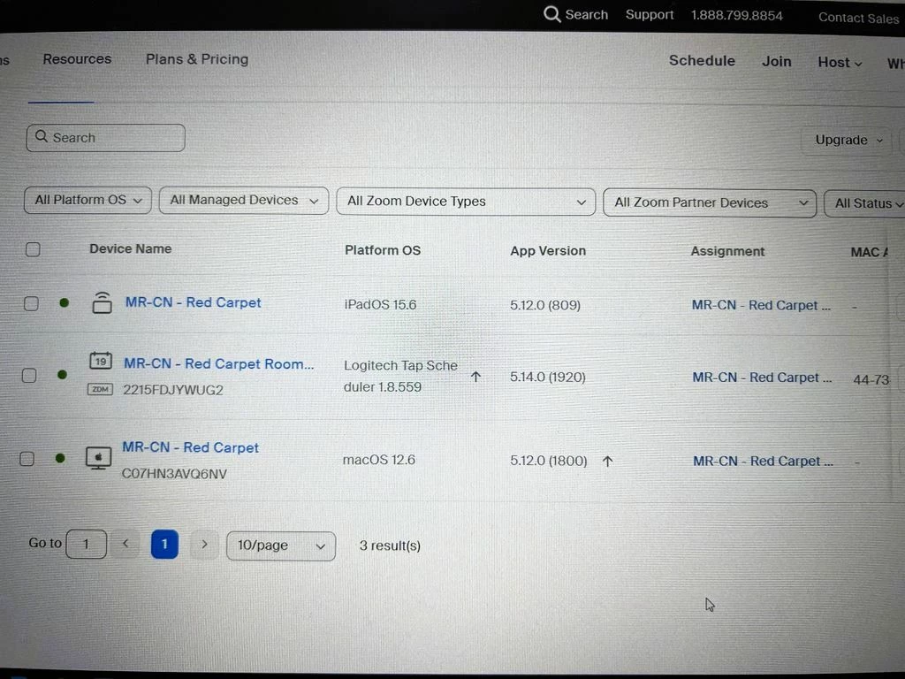Go to the previous page arrow

pos(125,544)
